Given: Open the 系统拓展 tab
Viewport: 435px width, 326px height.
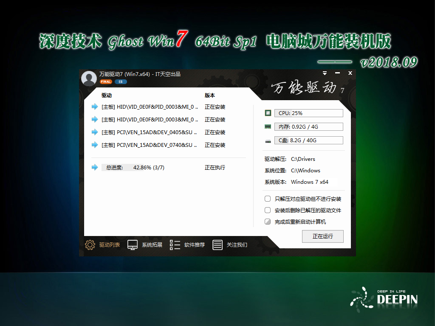Looking at the screenshot, I should pyautogui.click(x=145, y=245).
